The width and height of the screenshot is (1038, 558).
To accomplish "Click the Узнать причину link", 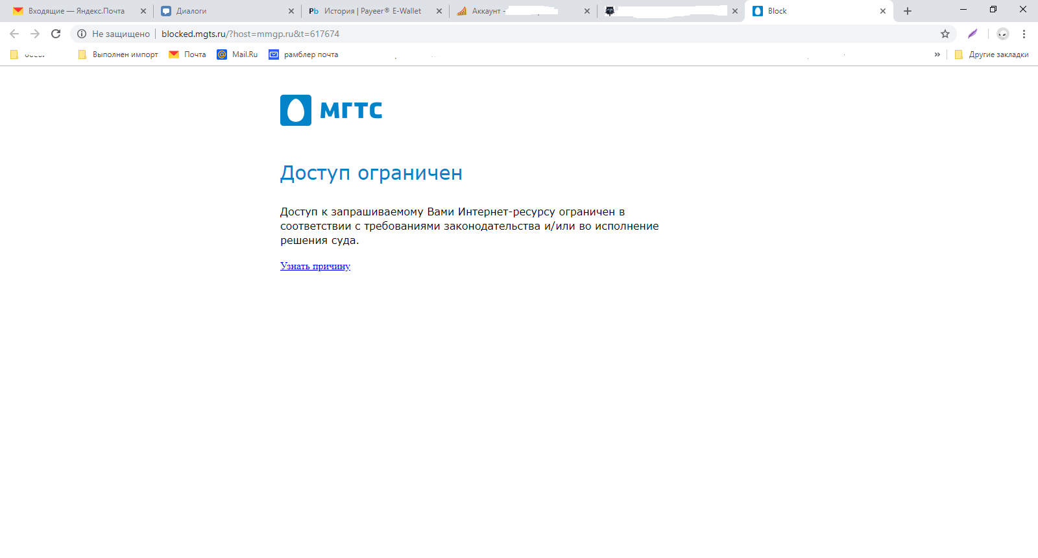I will (x=315, y=266).
